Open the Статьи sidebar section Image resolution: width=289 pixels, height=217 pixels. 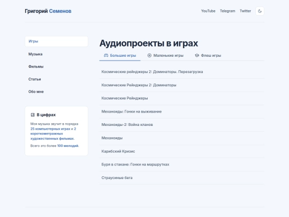pyautogui.click(x=56, y=79)
